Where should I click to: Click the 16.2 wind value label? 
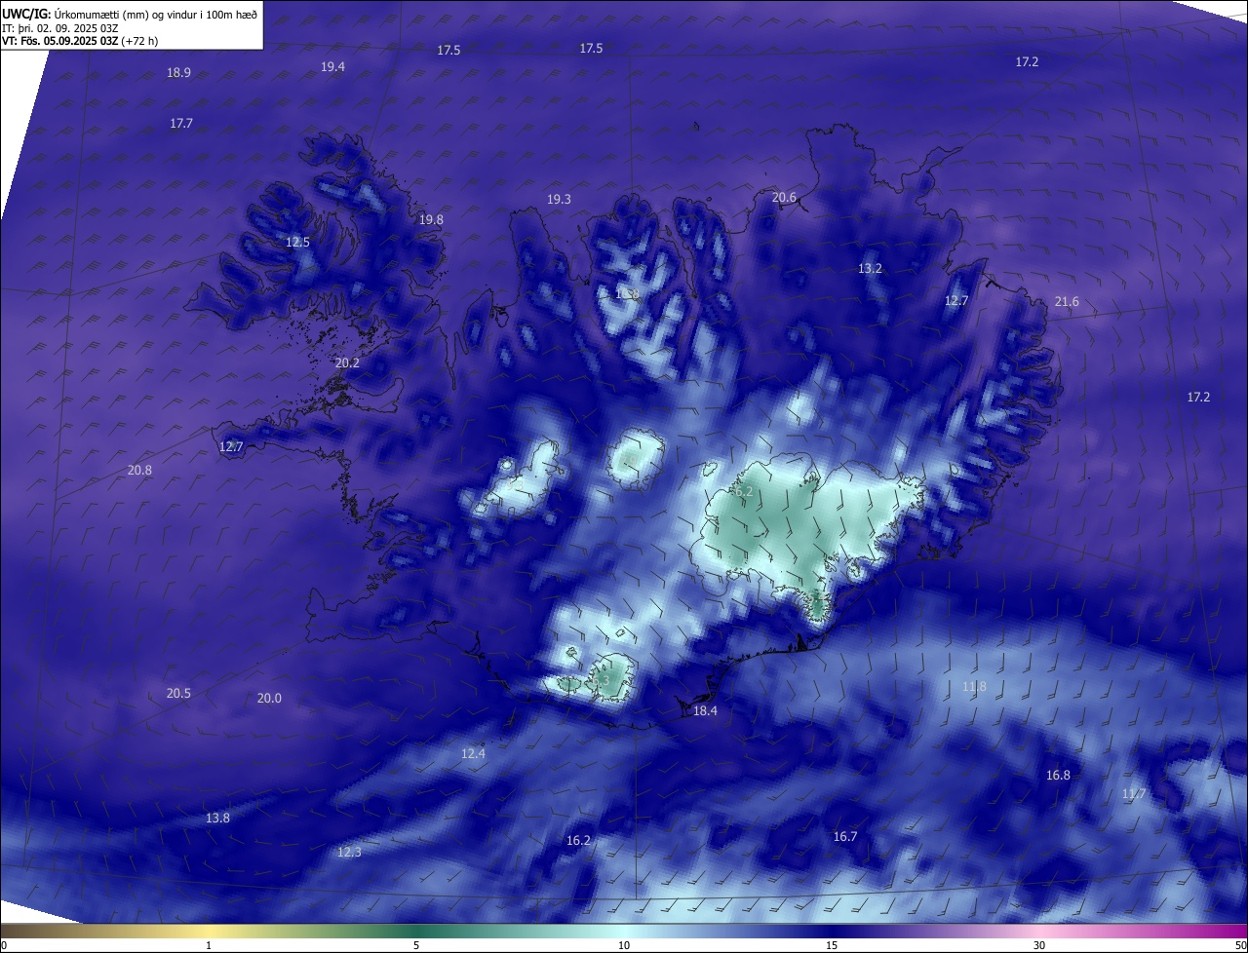point(578,840)
